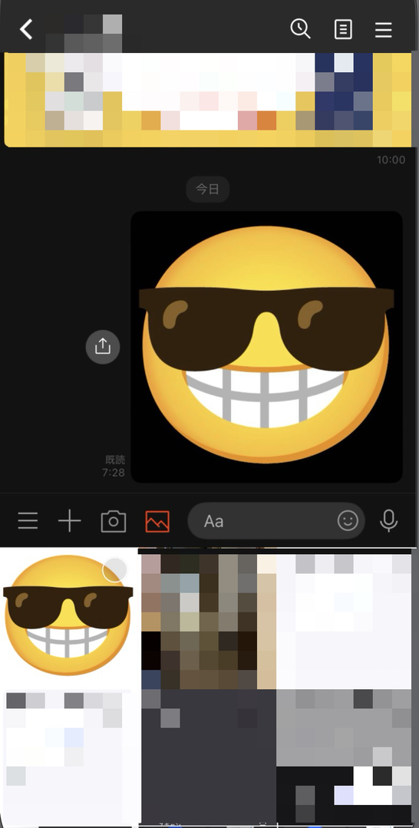Open the smiley sticker picker
The width and height of the screenshot is (419, 828).
348,521
